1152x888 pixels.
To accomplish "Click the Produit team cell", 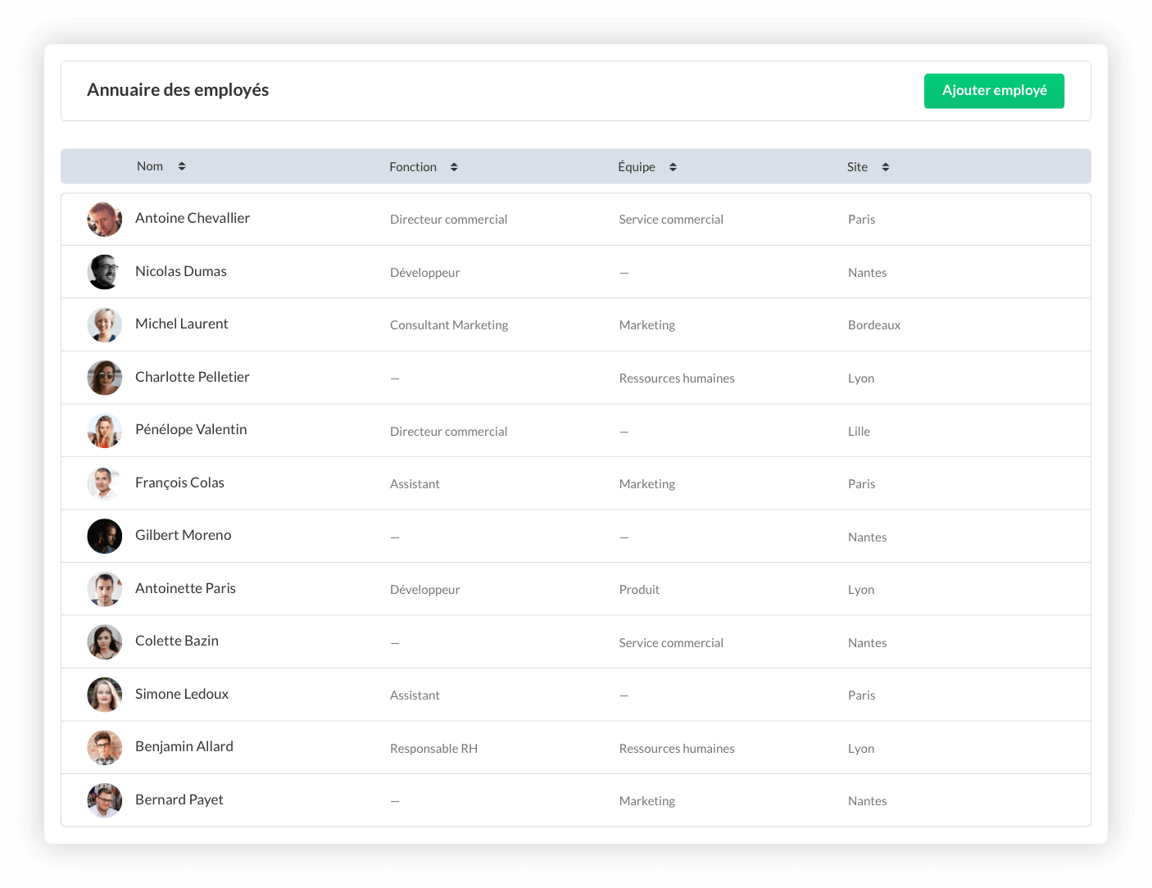I will pos(639,590).
